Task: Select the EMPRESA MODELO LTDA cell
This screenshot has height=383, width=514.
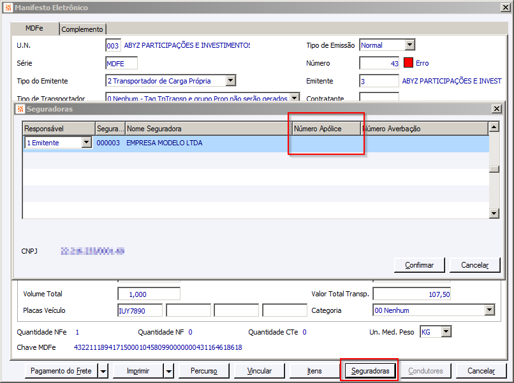Action: (209, 143)
